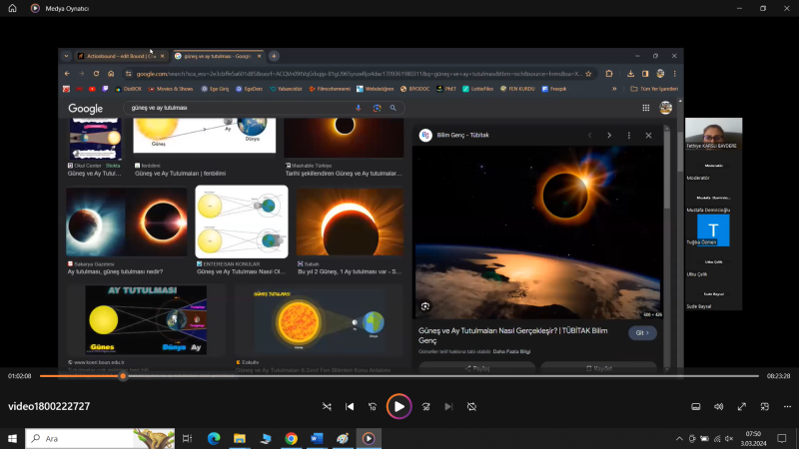Open the 'Freepik' bookmark

pyautogui.click(x=554, y=89)
